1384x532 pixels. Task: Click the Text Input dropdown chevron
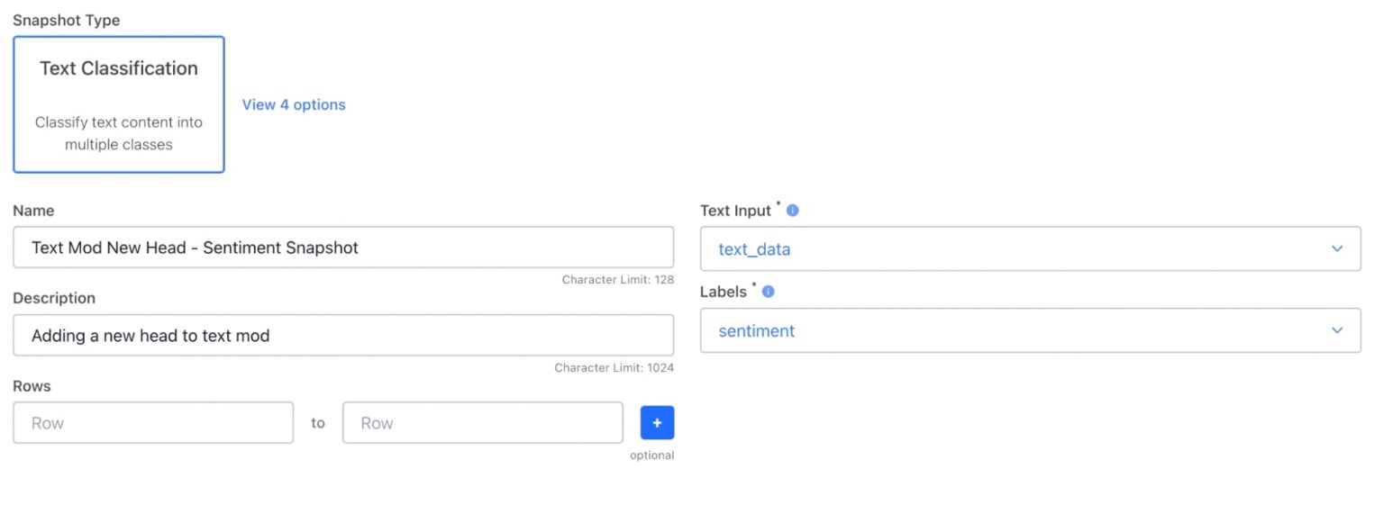coord(1337,248)
